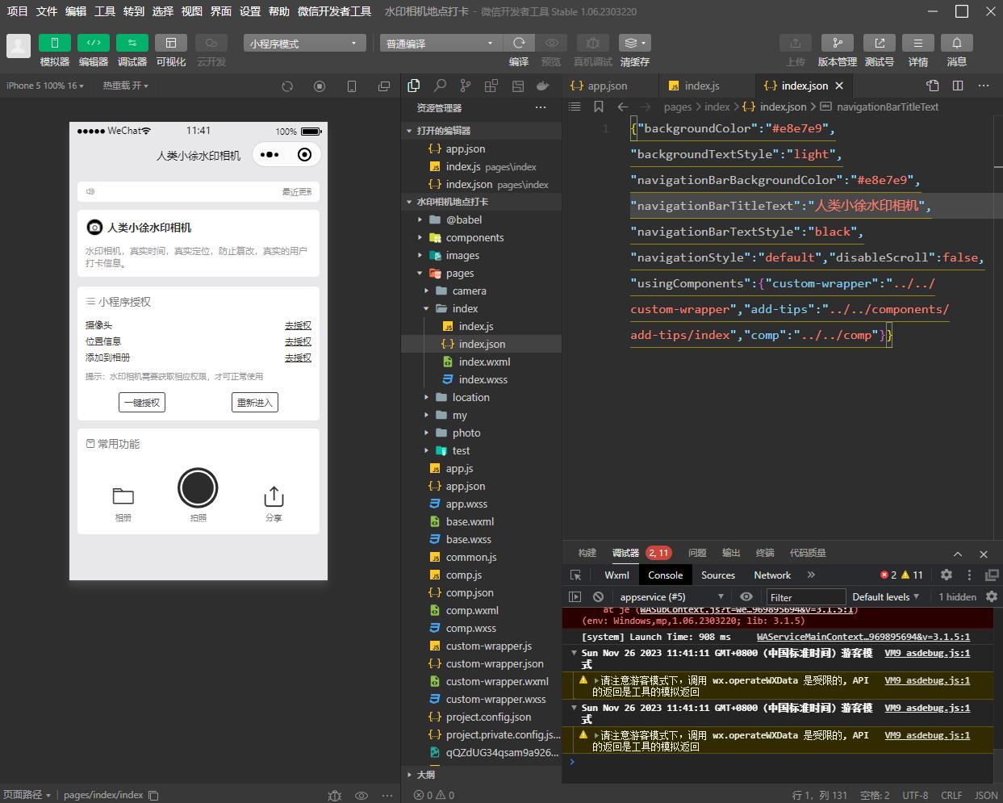Click the split editor icon
Screen dimensions: 1003x803
tap(958, 86)
